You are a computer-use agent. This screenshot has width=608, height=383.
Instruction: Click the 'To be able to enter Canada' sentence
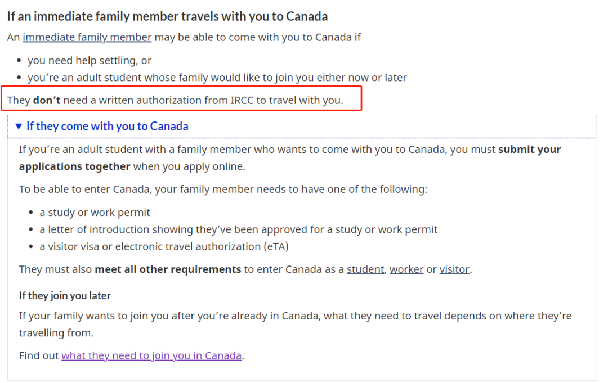coord(223,189)
